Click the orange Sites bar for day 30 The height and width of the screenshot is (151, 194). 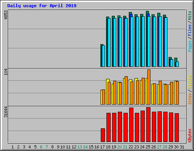177,93
